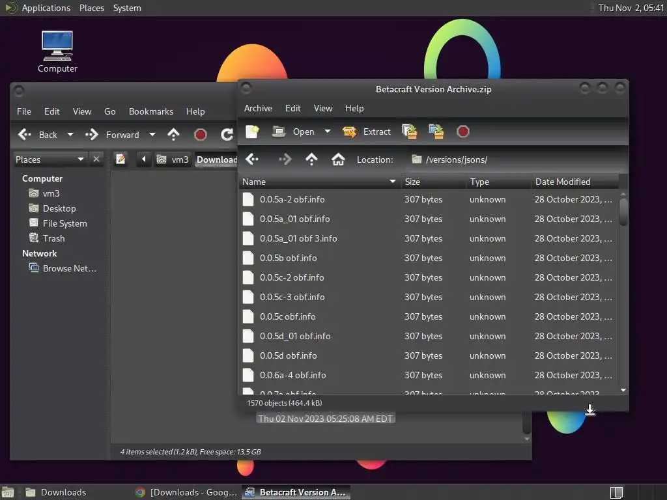Click the Reload icon in file manager

pos(227,135)
